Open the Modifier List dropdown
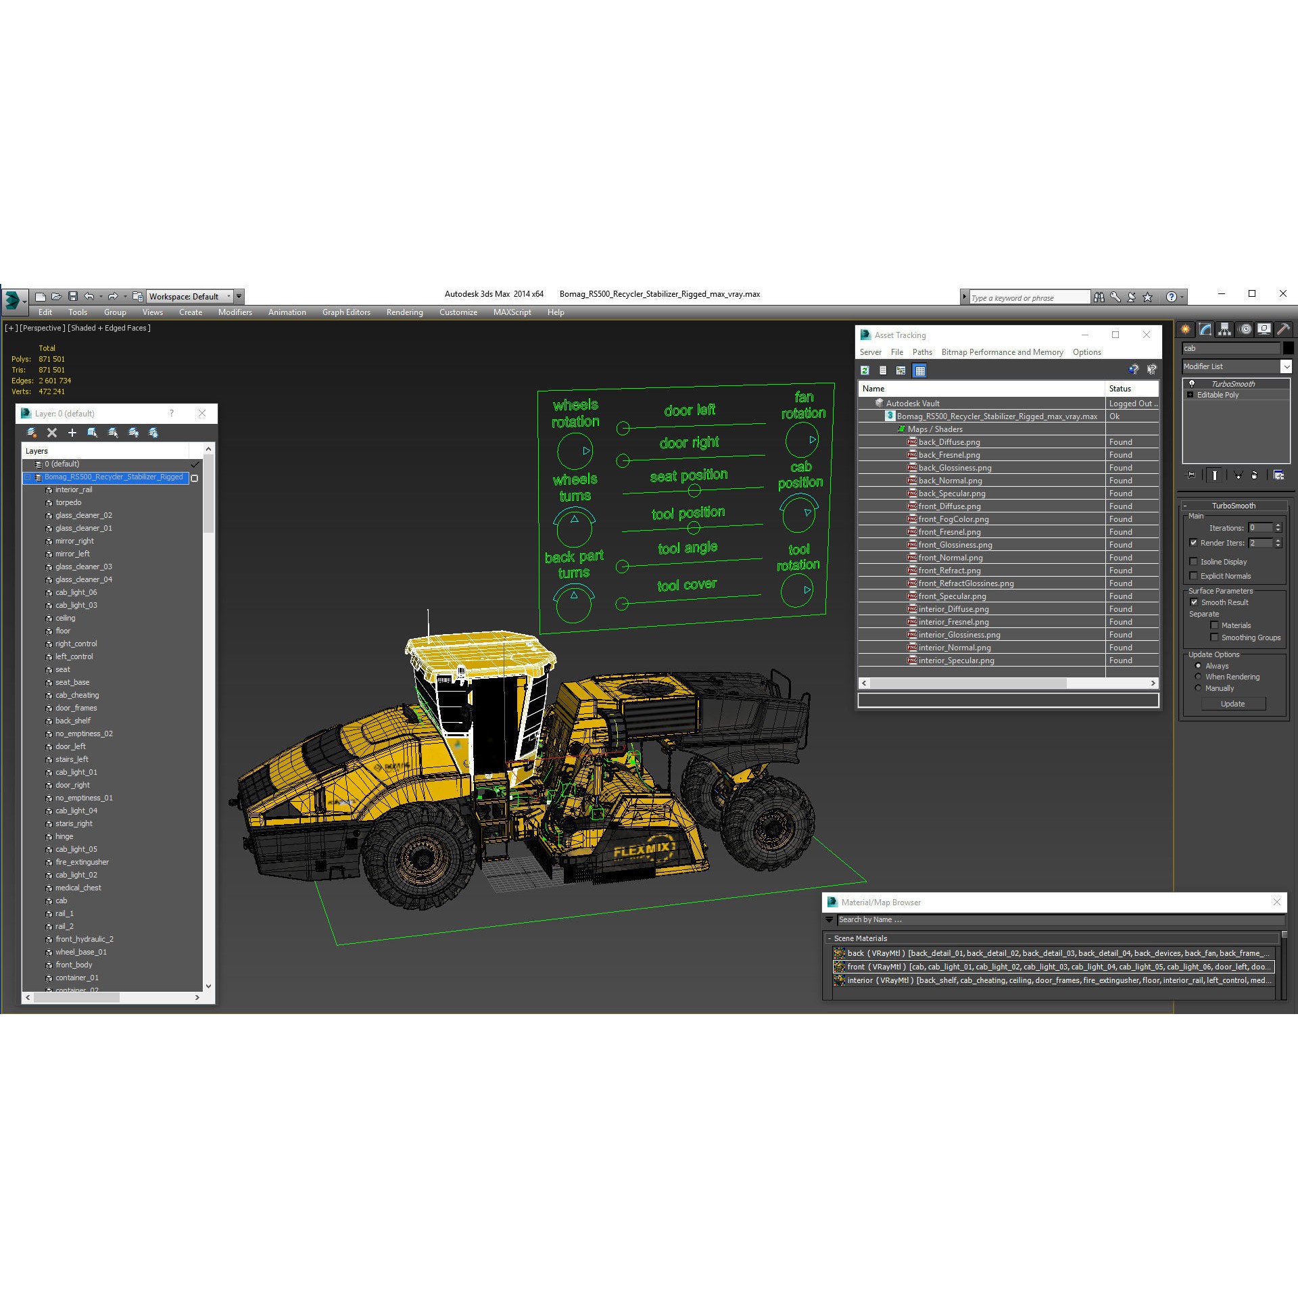The height and width of the screenshot is (1298, 1298). [1287, 367]
